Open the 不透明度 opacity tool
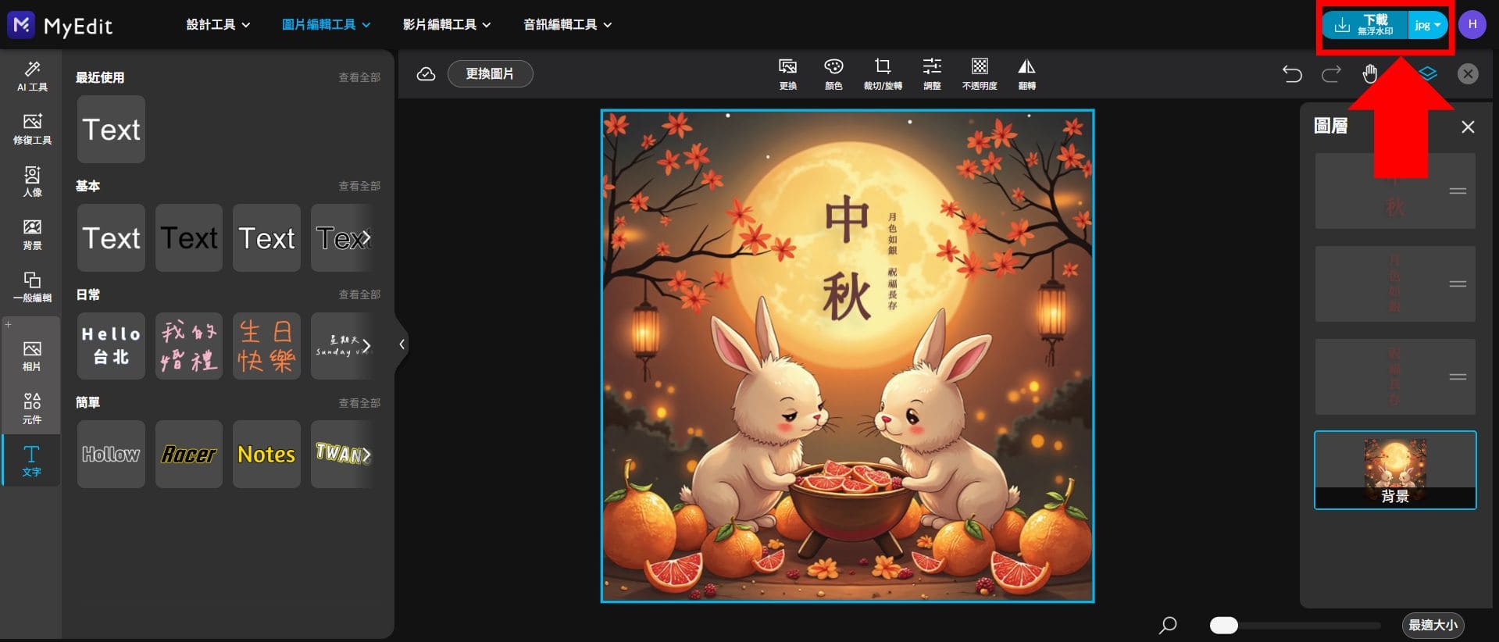The width and height of the screenshot is (1499, 642). coord(979,73)
